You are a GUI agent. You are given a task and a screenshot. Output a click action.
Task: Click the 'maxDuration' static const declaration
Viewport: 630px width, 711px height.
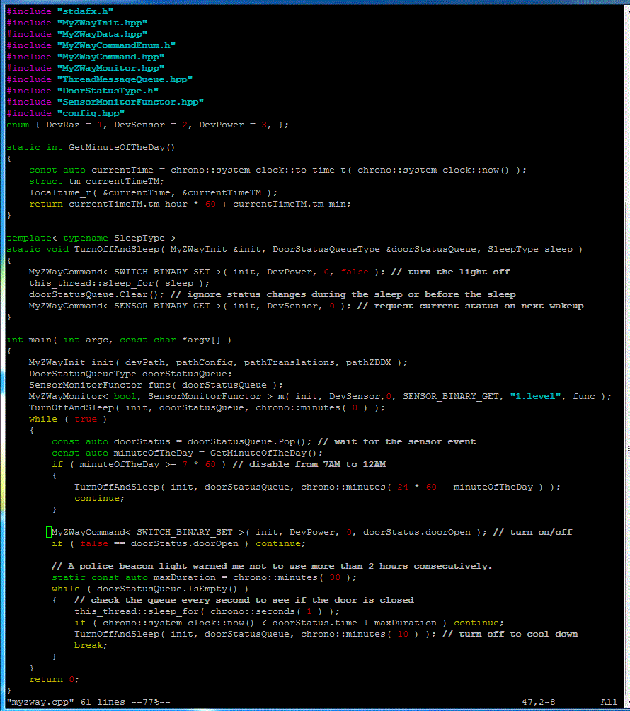coord(204,578)
